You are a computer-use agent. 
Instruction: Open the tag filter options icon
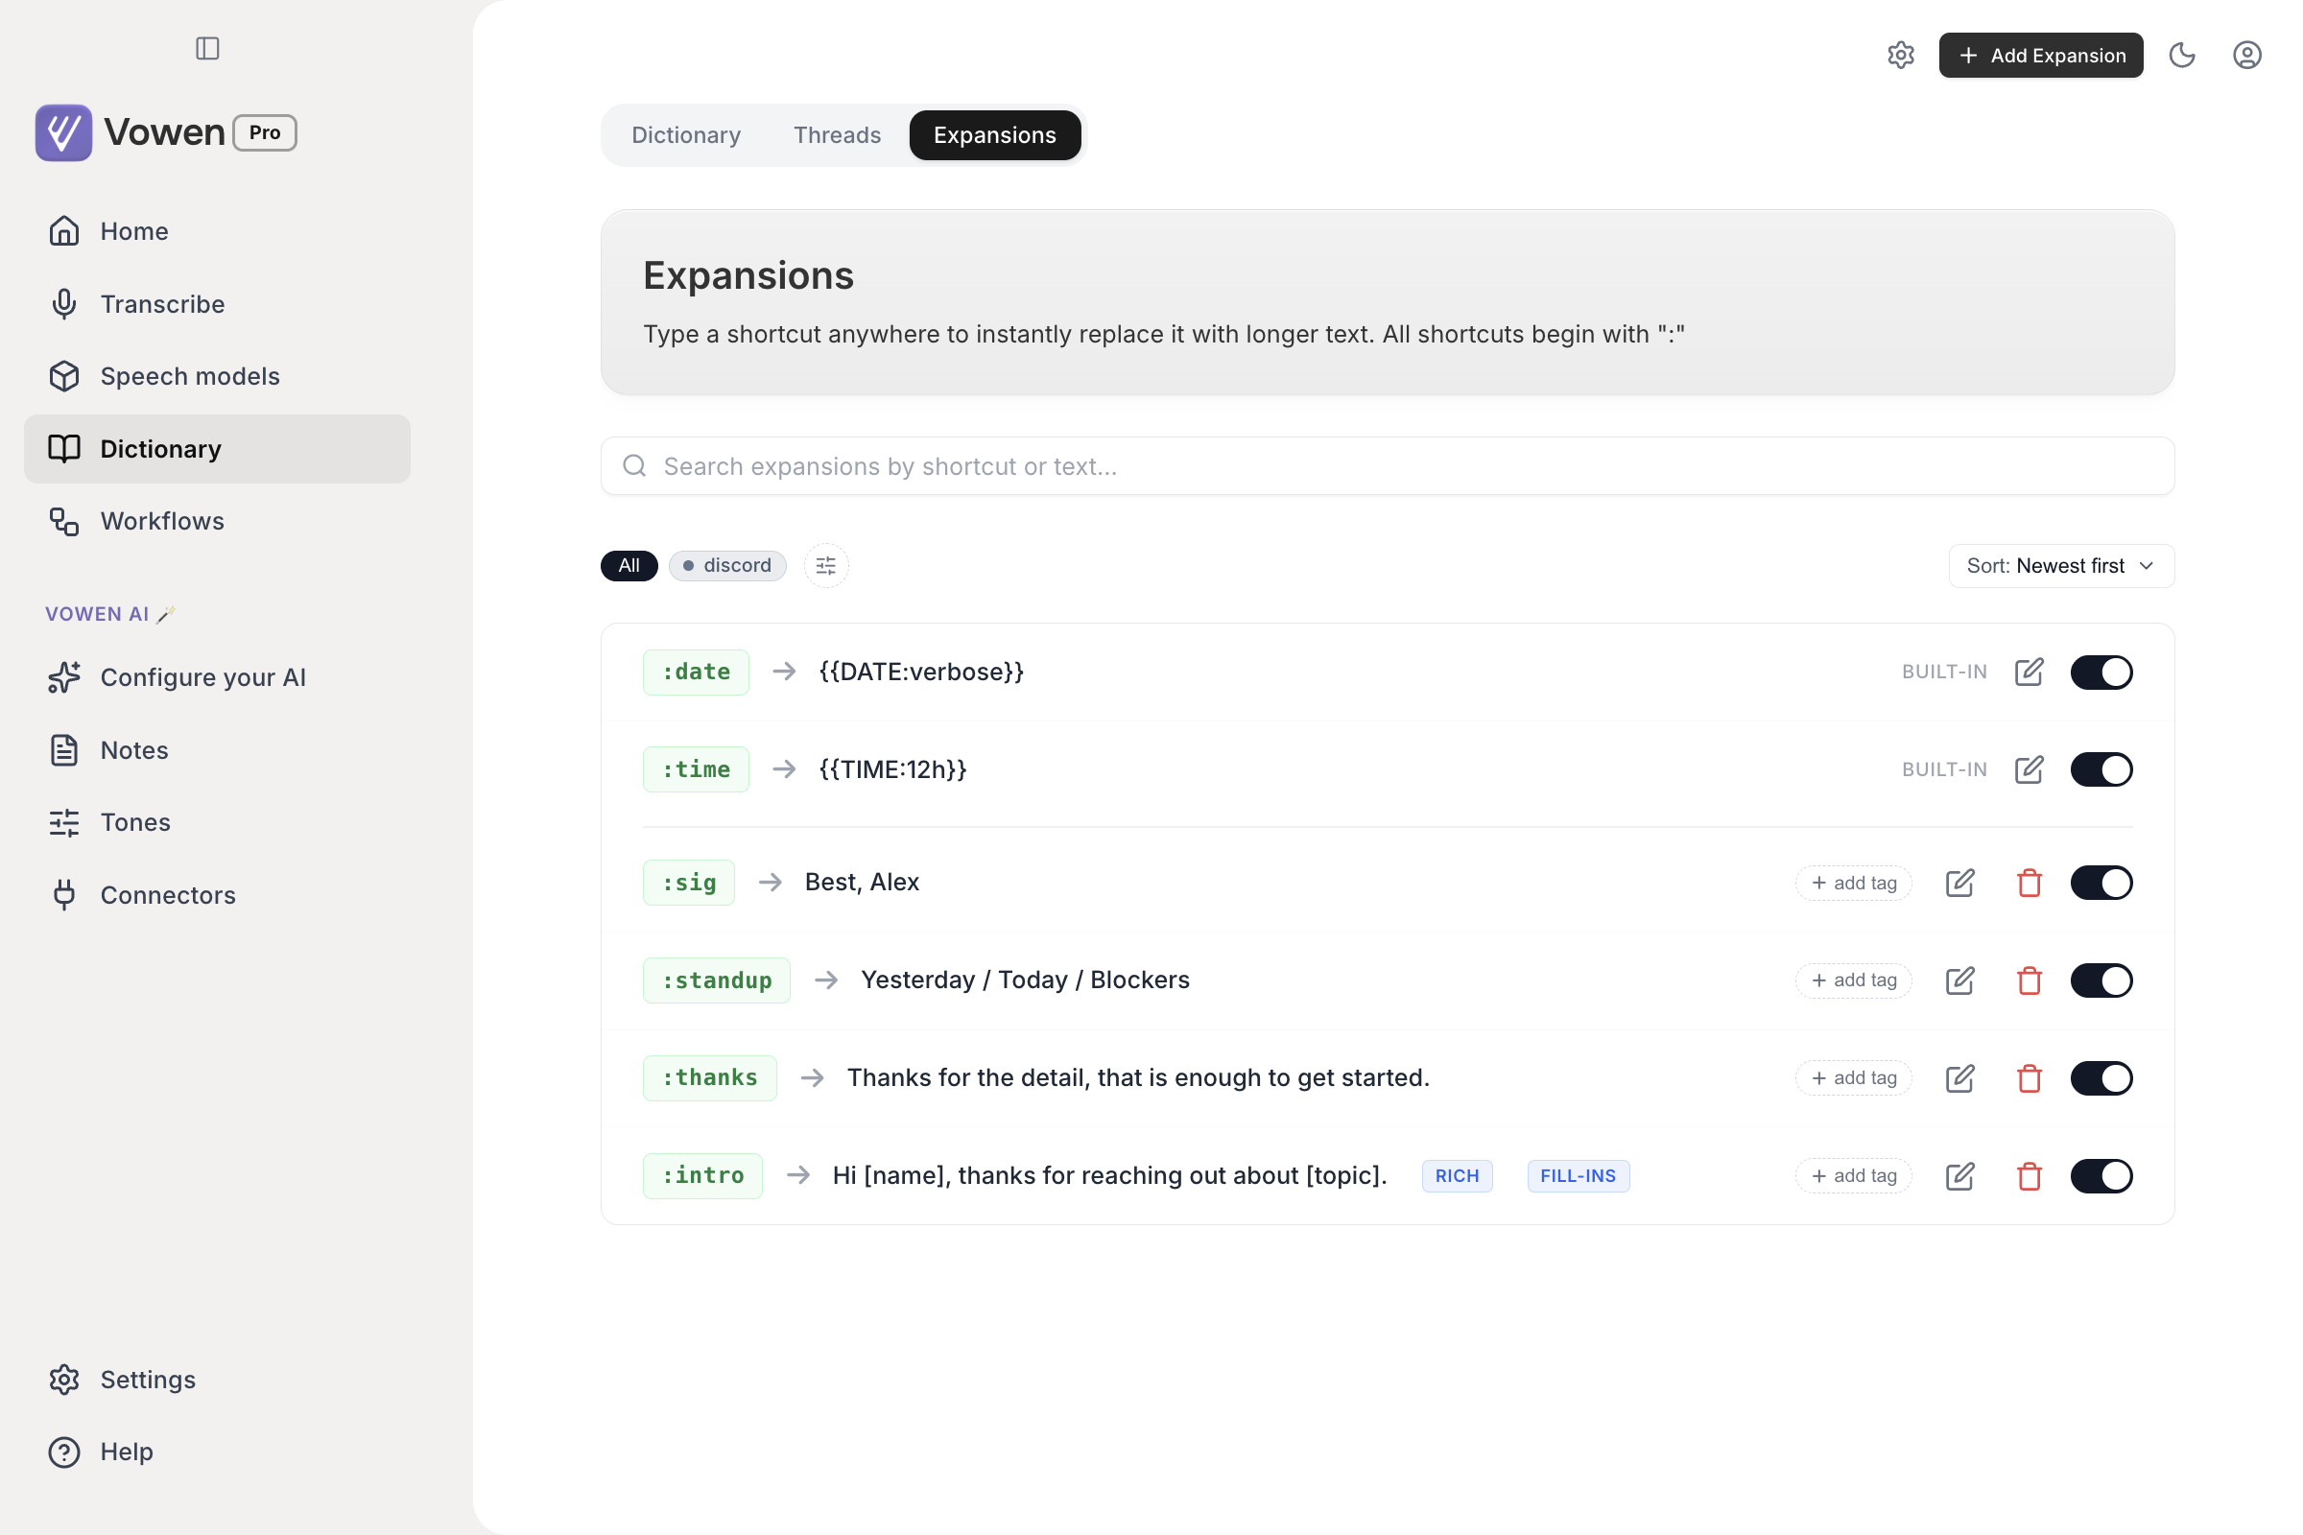pos(826,566)
